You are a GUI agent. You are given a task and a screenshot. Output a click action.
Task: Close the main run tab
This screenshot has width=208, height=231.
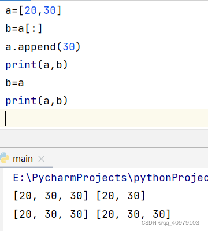tap(41, 159)
